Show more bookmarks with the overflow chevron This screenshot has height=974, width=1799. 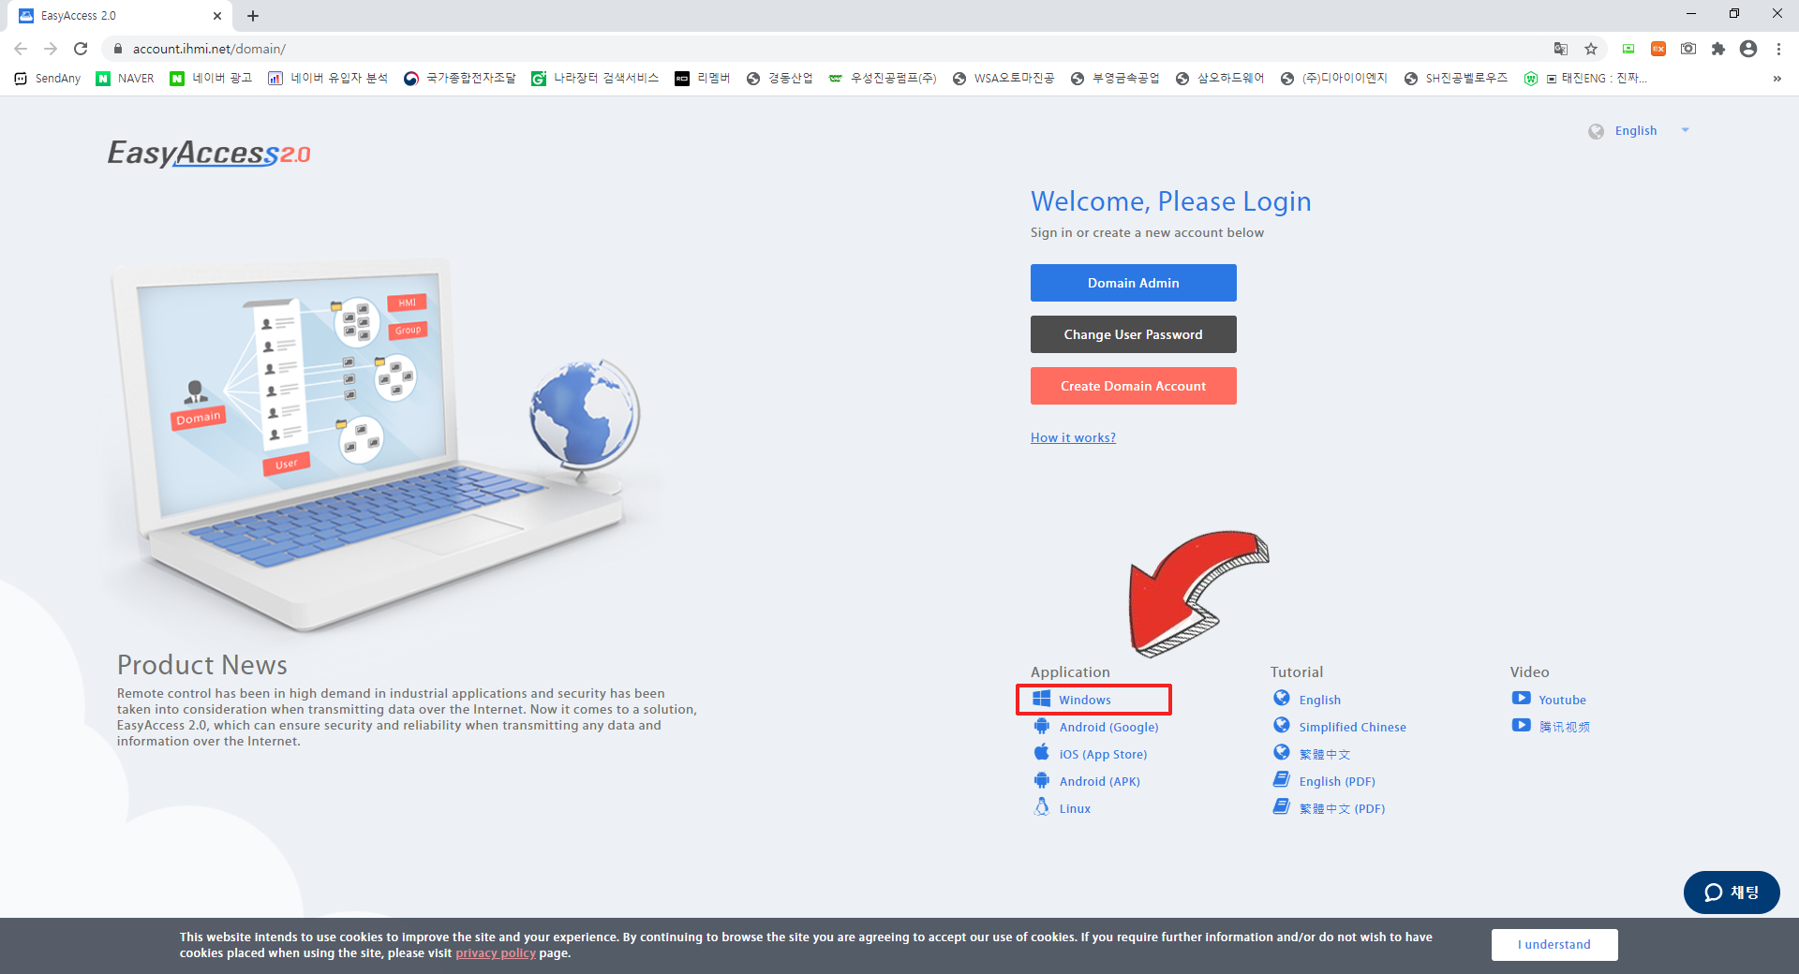[x=1777, y=79]
